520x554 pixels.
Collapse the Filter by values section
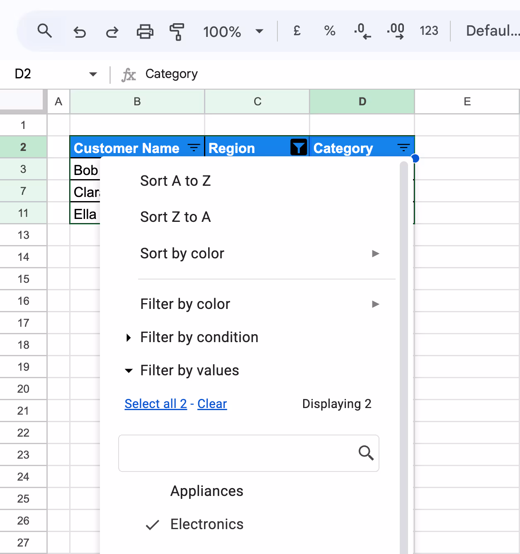(189, 370)
